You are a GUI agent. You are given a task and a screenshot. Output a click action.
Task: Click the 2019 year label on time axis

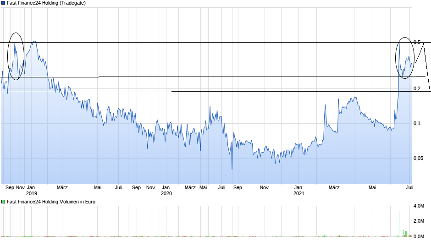(x=32, y=193)
